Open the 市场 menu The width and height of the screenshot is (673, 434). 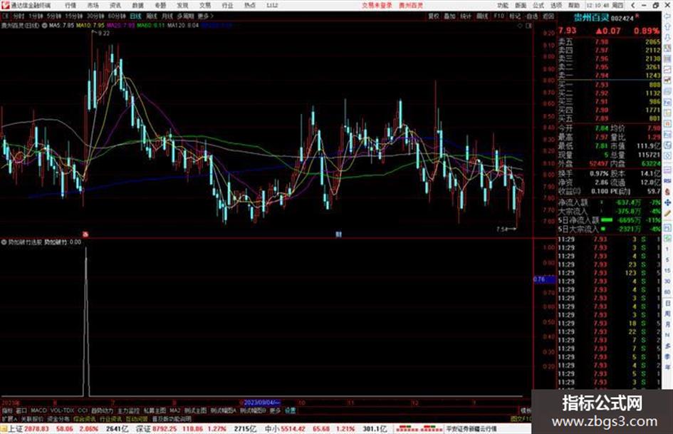click(x=93, y=5)
